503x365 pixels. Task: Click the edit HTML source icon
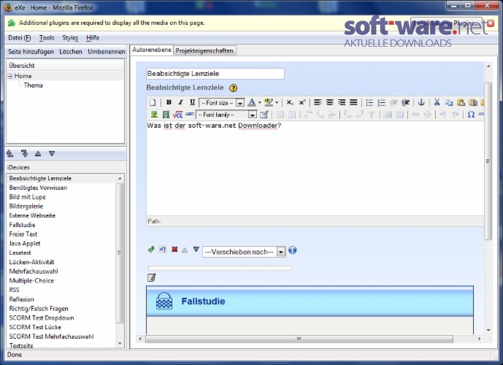[264, 115]
